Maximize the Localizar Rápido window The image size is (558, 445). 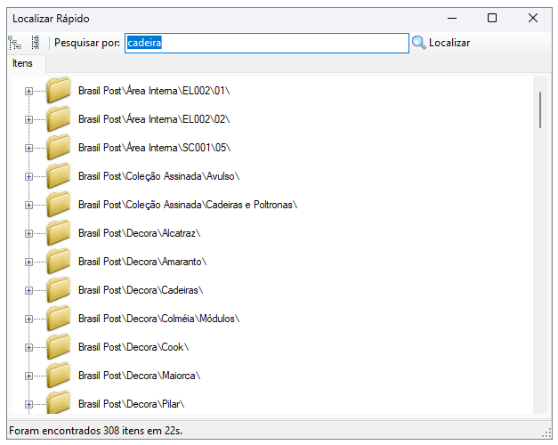[x=492, y=18]
